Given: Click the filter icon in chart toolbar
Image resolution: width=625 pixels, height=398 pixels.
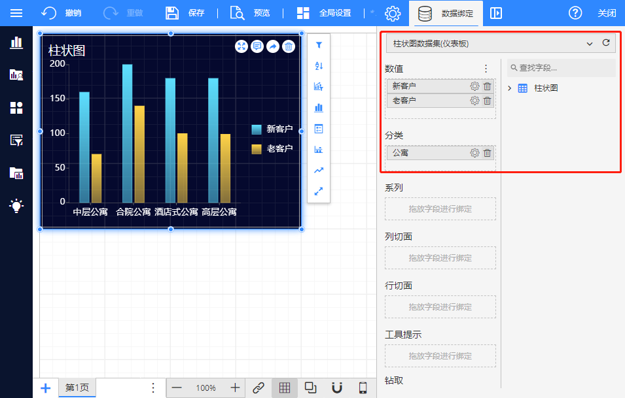Looking at the screenshot, I should tap(319, 45).
